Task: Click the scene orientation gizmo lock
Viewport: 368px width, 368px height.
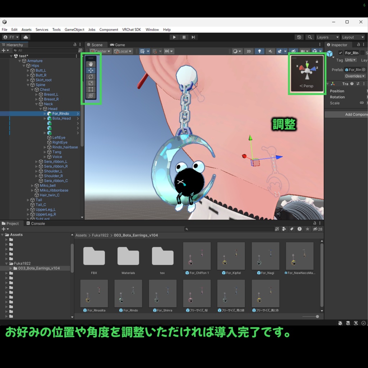Action: click(x=317, y=61)
